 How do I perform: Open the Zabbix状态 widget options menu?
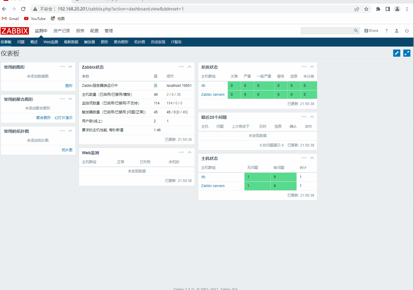[181, 67]
